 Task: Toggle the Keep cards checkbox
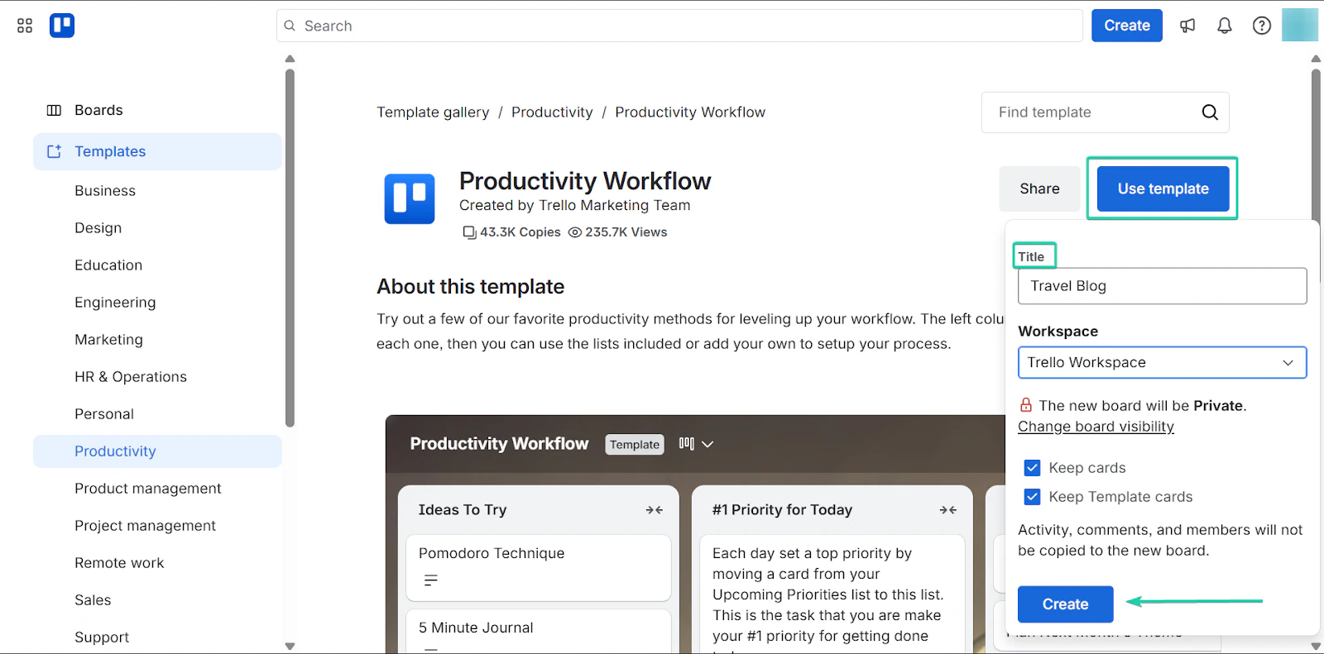1032,468
